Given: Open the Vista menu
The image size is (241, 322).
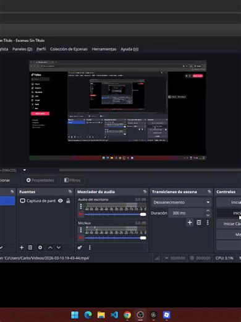Looking at the screenshot, I should [x=4, y=49].
